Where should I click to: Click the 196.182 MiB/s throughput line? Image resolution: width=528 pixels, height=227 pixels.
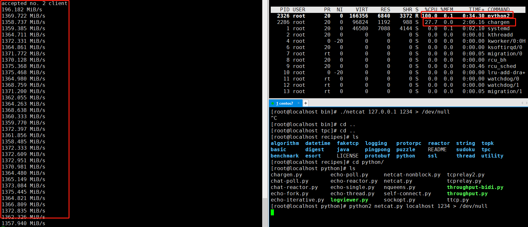[22, 9]
